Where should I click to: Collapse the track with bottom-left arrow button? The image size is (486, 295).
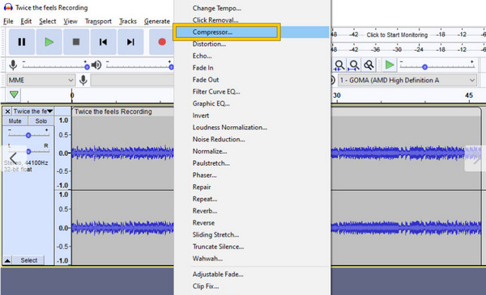click(x=7, y=260)
